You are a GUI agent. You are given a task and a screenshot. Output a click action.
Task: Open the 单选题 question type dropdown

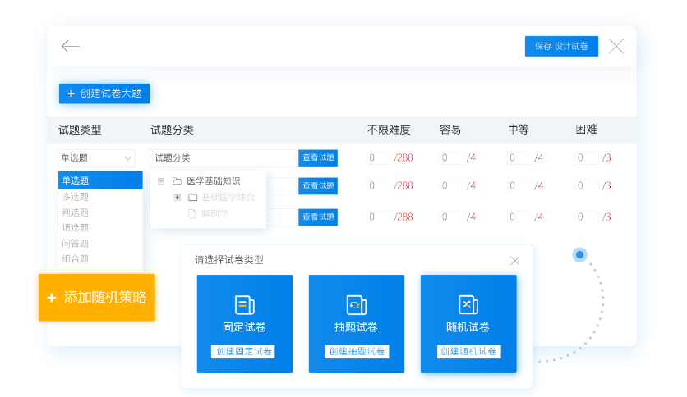pyautogui.click(x=96, y=158)
